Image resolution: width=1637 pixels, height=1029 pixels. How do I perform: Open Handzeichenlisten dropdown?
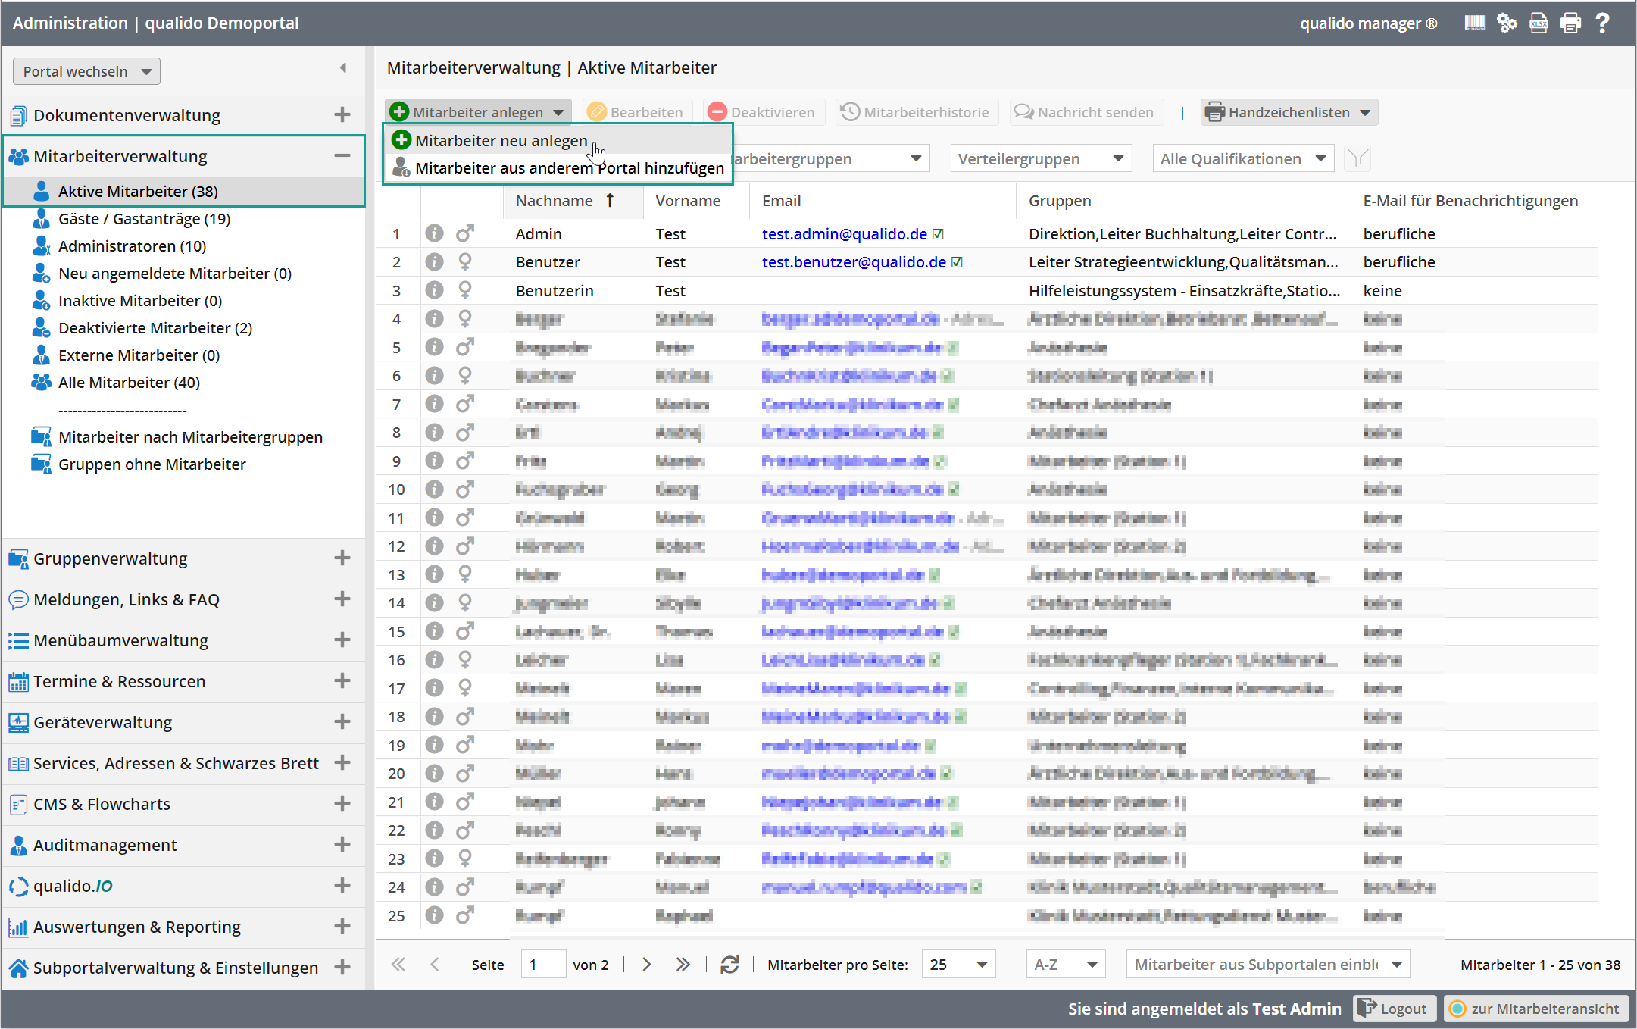(x=1289, y=112)
